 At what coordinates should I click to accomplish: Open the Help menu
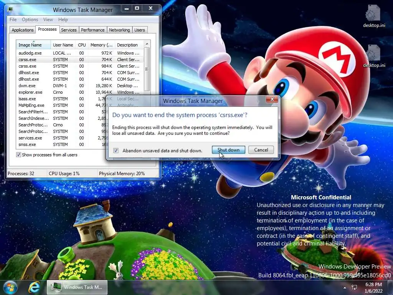coord(63,20)
